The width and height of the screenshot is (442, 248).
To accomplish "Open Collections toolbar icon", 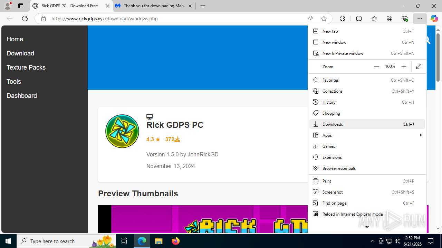I will point(390,19).
